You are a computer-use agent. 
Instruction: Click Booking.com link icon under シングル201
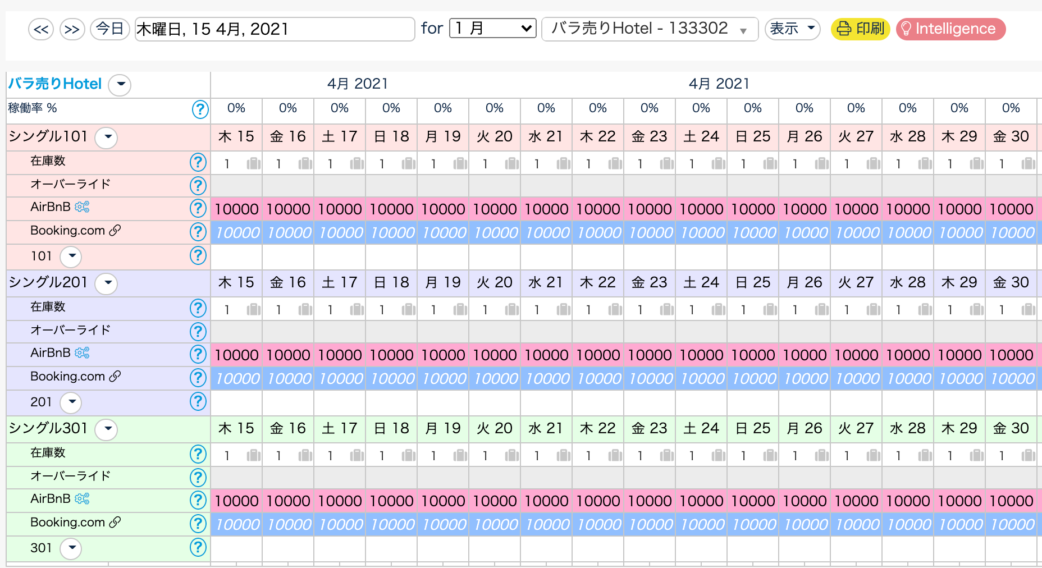[x=115, y=377]
